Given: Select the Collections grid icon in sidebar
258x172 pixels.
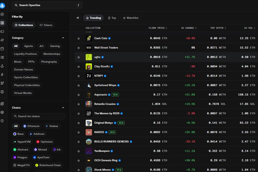Looking at the screenshot, I should point(2,23).
